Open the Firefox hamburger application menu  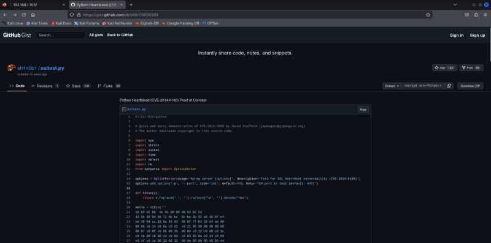[485, 15]
